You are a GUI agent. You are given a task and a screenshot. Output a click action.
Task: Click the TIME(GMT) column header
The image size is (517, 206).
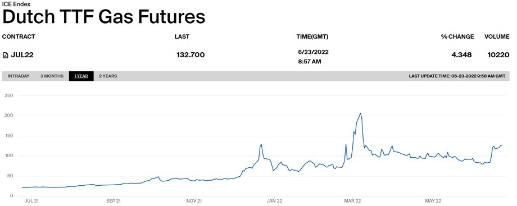312,36
